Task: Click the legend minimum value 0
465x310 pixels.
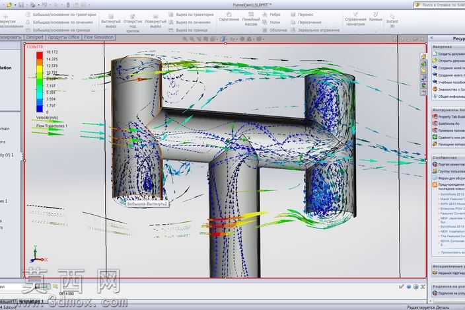Action: [48, 112]
